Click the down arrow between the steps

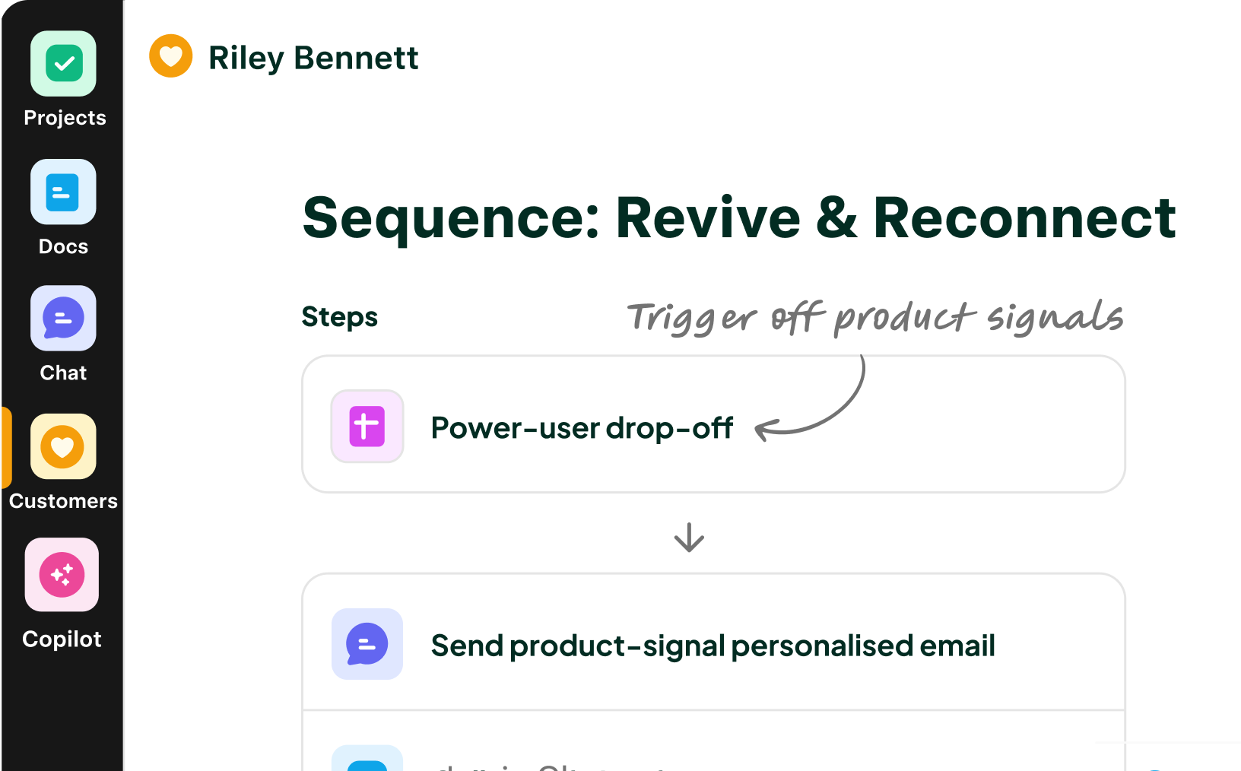coord(689,537)
